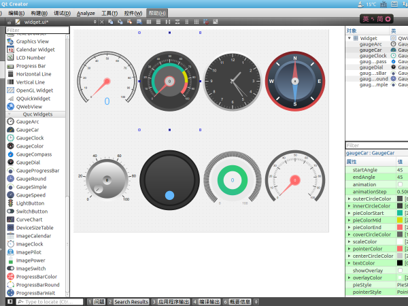The image size is (408, 306).
Task: Enable the animation property checkbox
Action: click(400, 184)
